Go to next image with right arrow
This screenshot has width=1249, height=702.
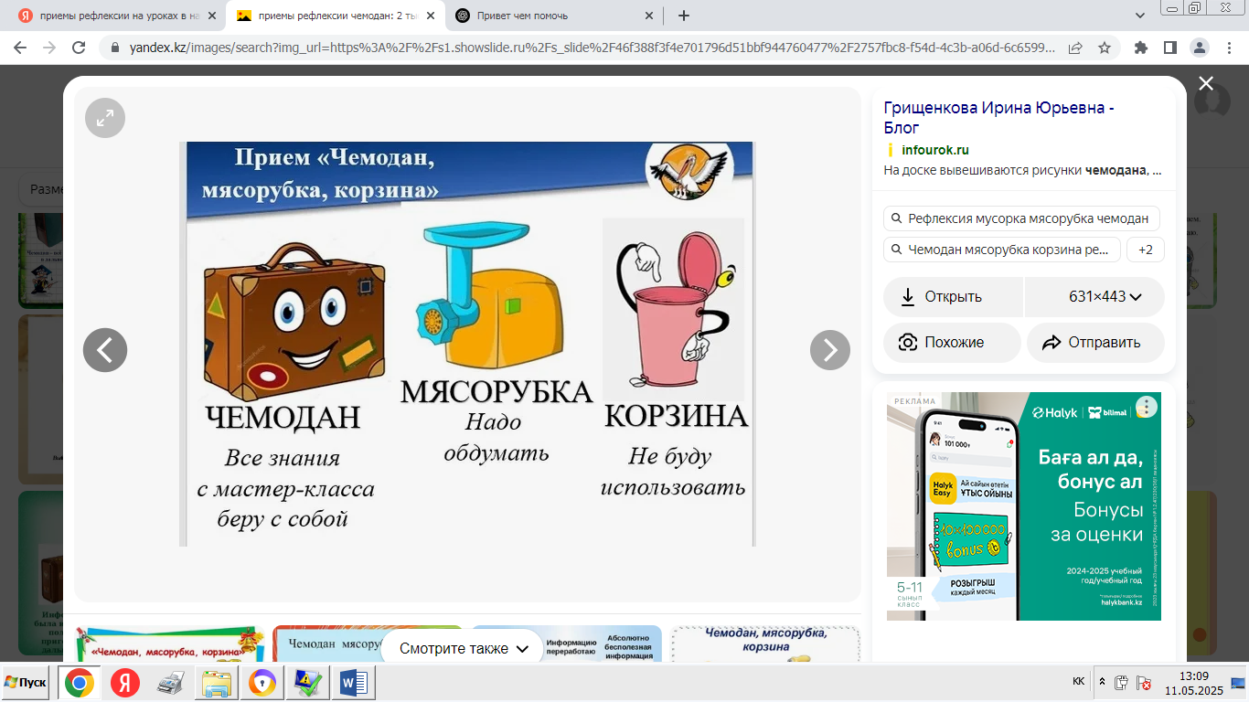click(829, 349)
